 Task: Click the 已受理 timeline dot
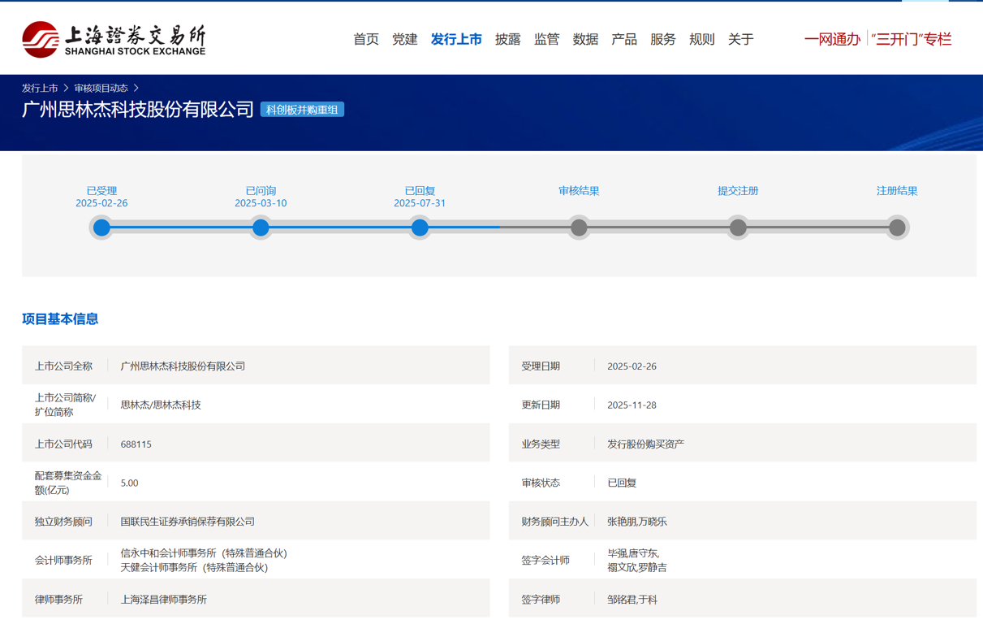(101, 228)
